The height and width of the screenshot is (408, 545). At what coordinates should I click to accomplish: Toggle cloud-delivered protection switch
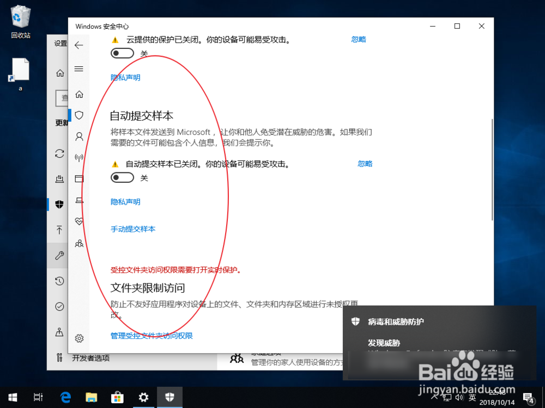click(x=122, y=53)
